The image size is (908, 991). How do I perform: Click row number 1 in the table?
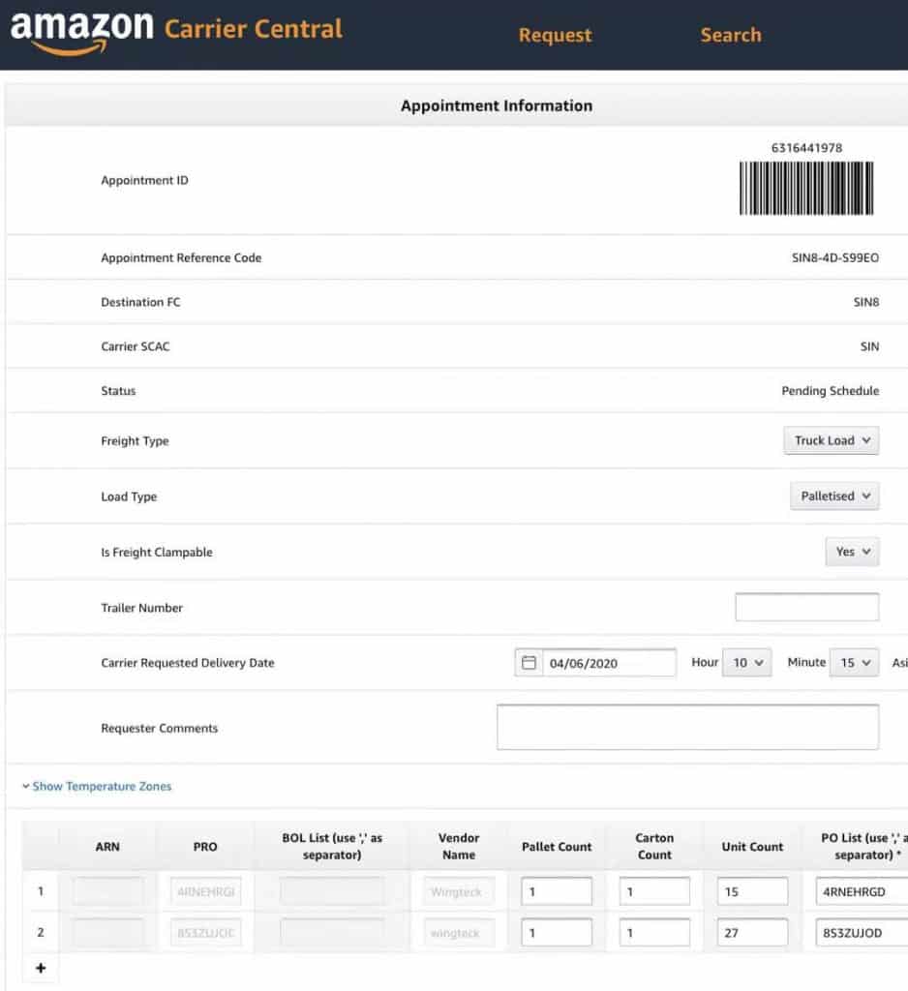pos(41,891)
